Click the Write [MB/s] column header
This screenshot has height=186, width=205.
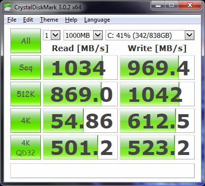pos(157,48)
